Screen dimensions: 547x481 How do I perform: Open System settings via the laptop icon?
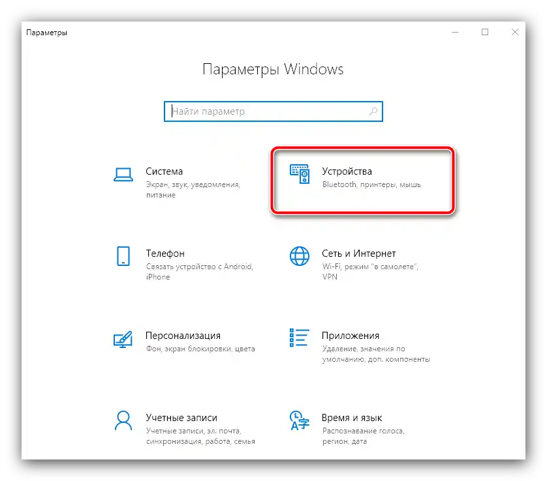pyautogui.click(x=123, y=175)
